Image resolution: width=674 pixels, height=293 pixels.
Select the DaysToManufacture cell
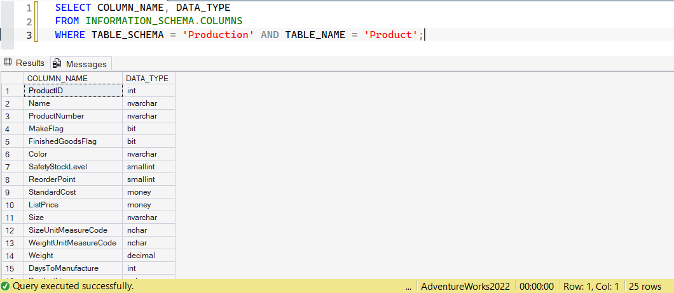pos(73,268)
